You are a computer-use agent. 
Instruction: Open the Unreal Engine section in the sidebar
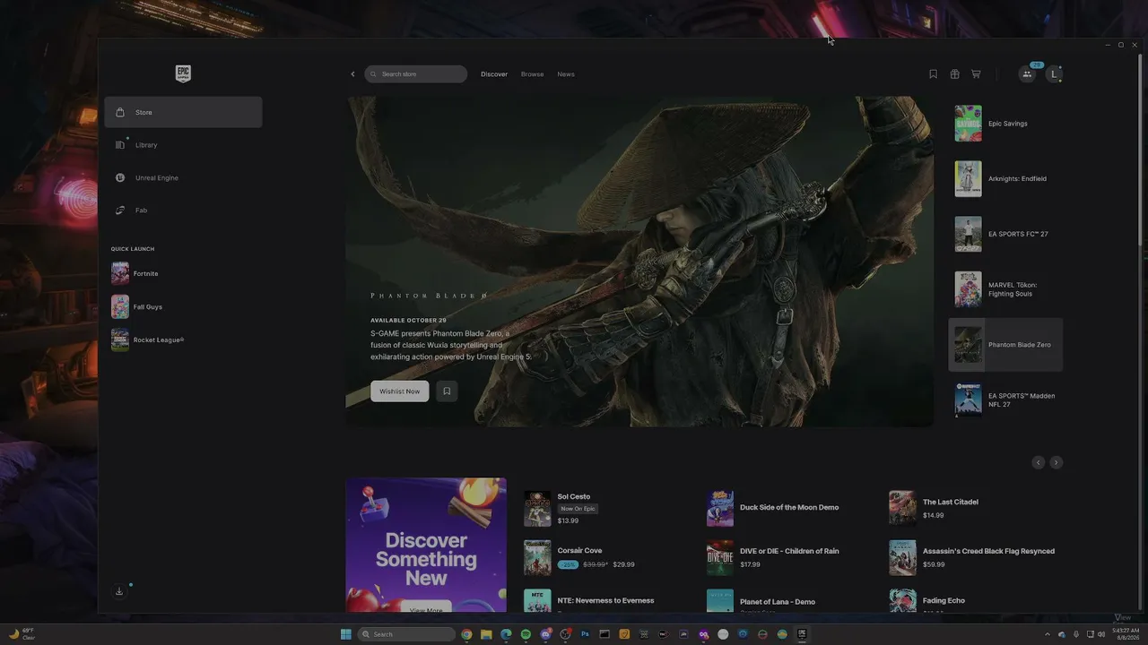tap(183, 177)
